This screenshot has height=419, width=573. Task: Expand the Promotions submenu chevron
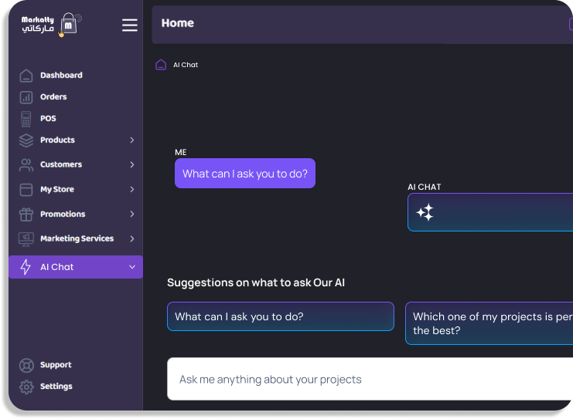click(x=132, y=214)
